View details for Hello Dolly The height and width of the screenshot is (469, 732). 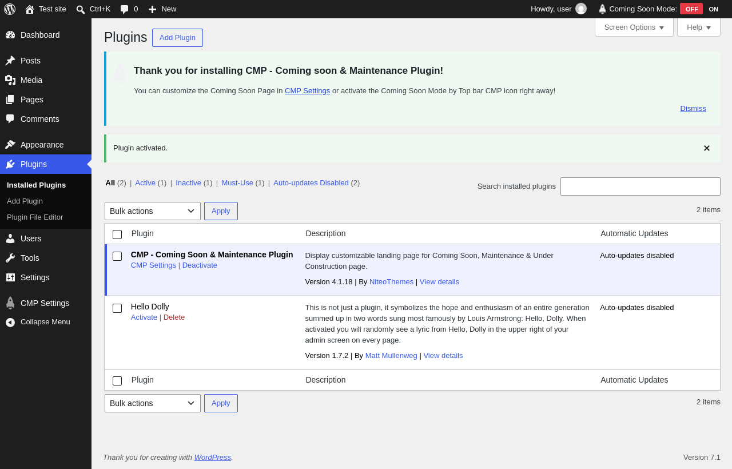(443, 356)
